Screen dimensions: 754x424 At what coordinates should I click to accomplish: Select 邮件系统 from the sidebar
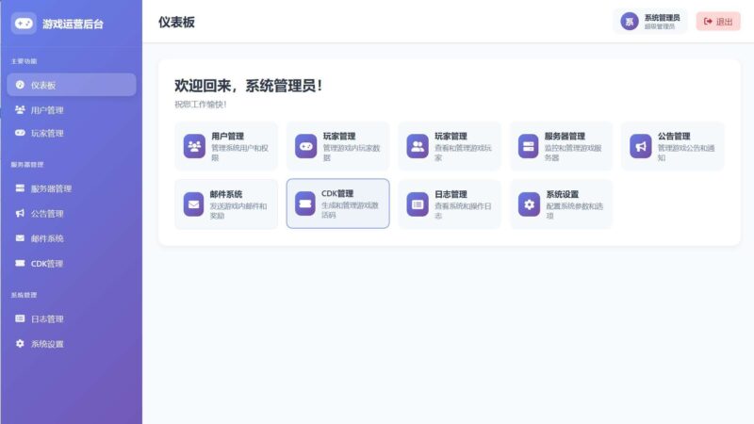[x=71, y=238]
